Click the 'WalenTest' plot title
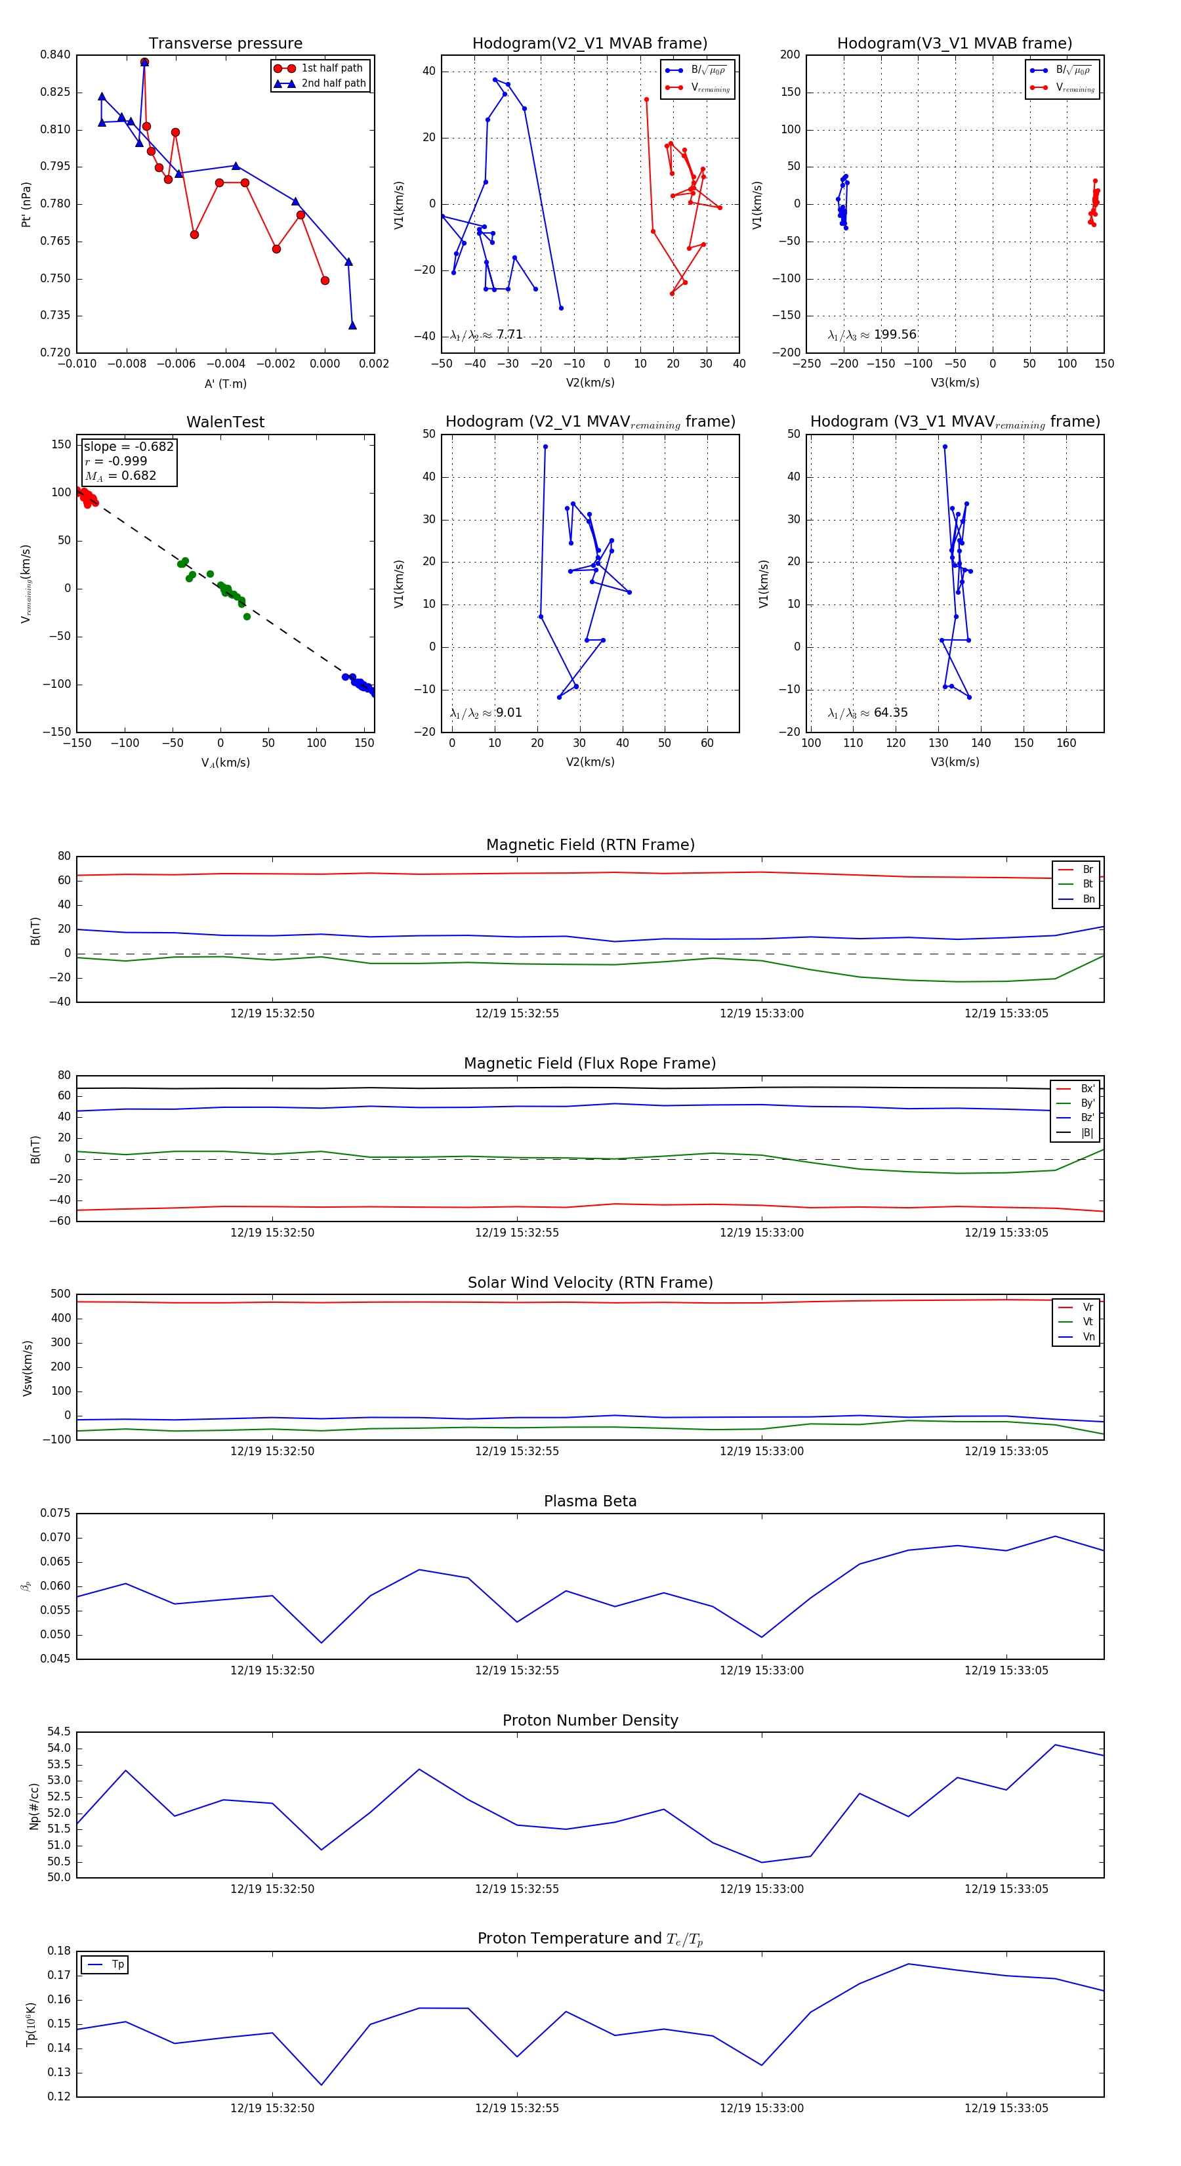 [x=225, y=422]
